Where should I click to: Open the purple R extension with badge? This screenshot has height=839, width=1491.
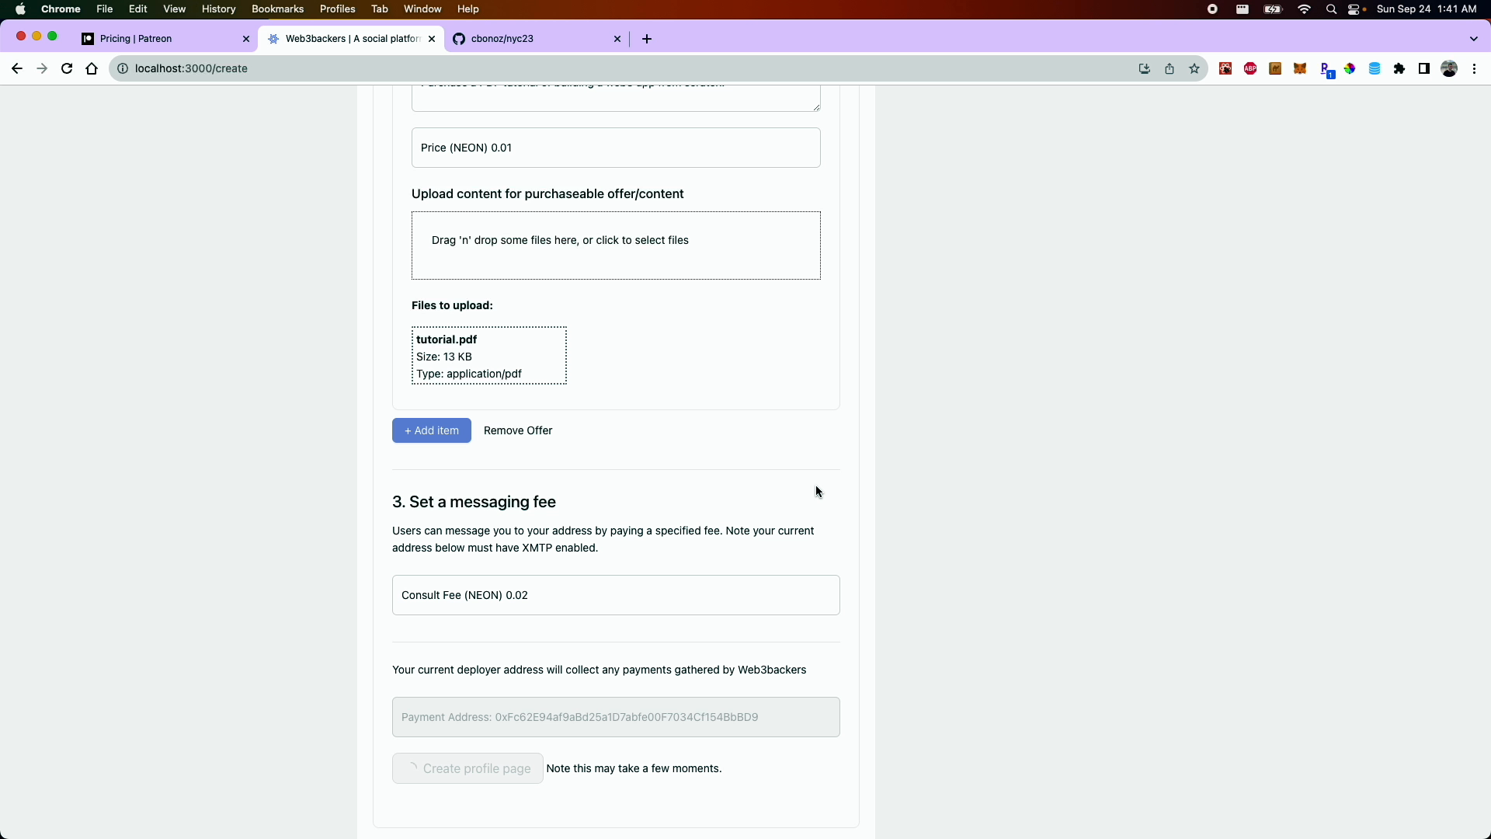pyautogui.click(x=1326, y=70)
